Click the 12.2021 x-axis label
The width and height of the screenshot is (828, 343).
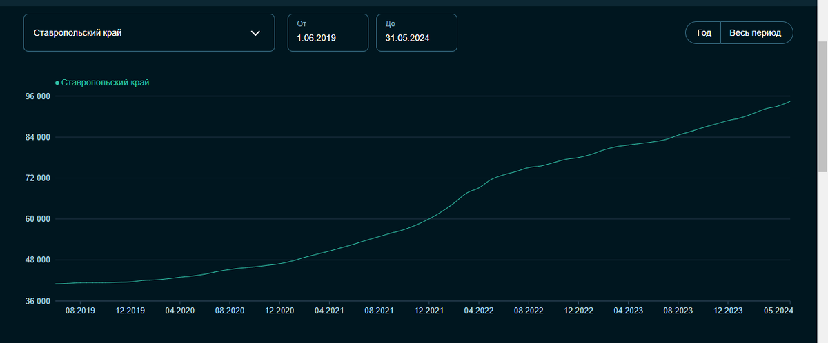(x=429, y=311)
